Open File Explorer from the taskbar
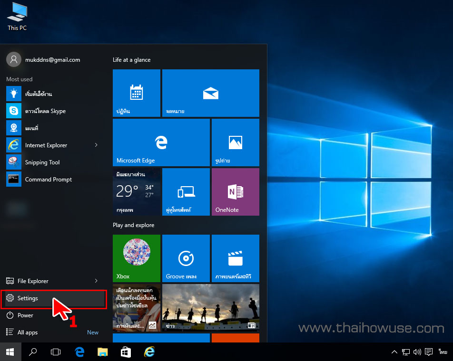Viewport: 453px width, 361px height. (103, 352)
